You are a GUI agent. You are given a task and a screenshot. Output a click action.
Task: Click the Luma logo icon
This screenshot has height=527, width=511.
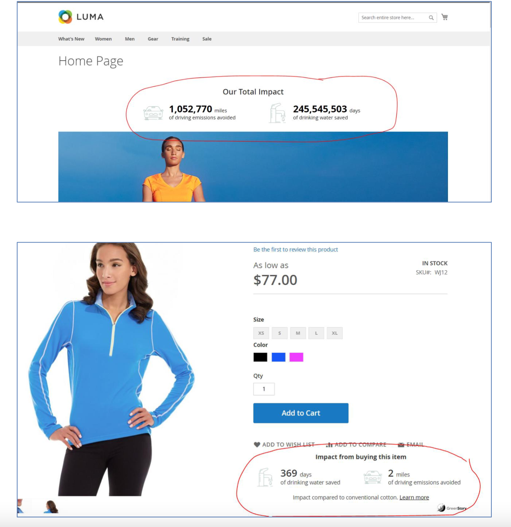tap(65, 17)
